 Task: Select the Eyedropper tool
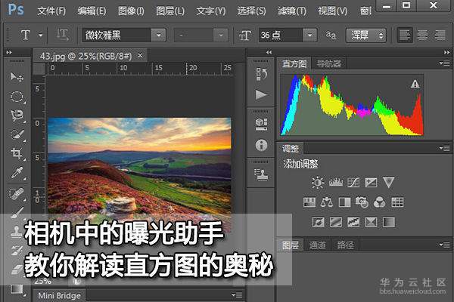tap(17, 173)
